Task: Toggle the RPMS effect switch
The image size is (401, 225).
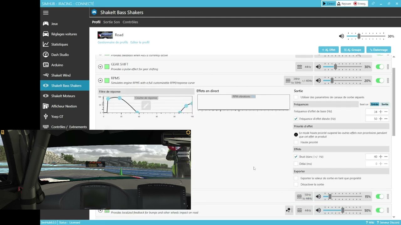Action: (380, 81)
